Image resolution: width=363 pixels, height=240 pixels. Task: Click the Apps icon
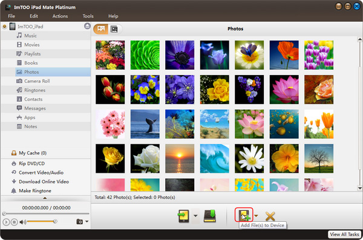pyautogui.click(x=19, y=118)
